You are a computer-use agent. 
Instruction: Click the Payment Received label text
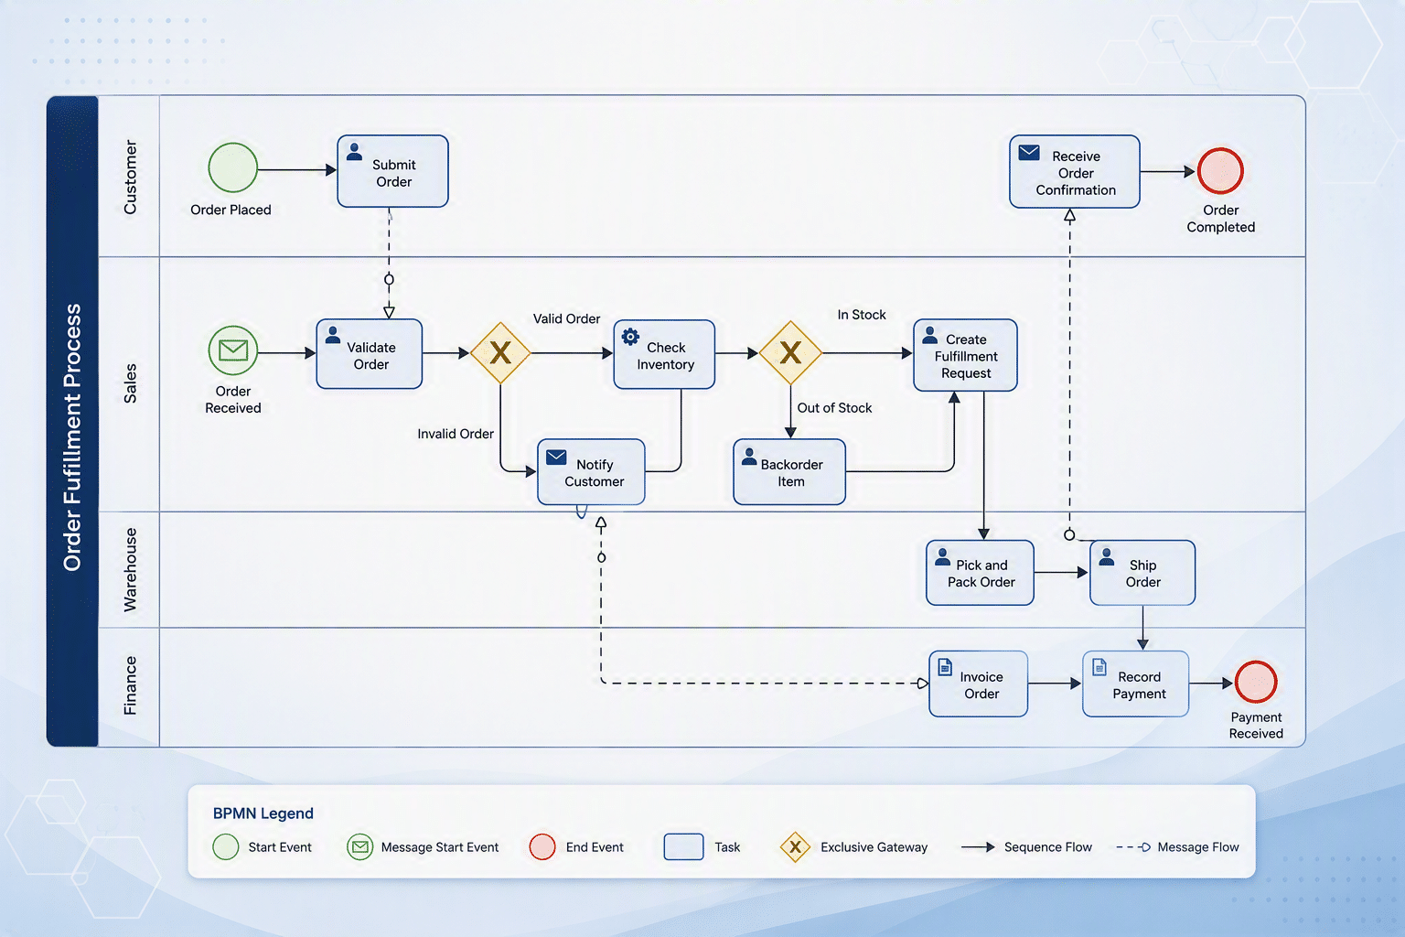[x=1256, y=726]
